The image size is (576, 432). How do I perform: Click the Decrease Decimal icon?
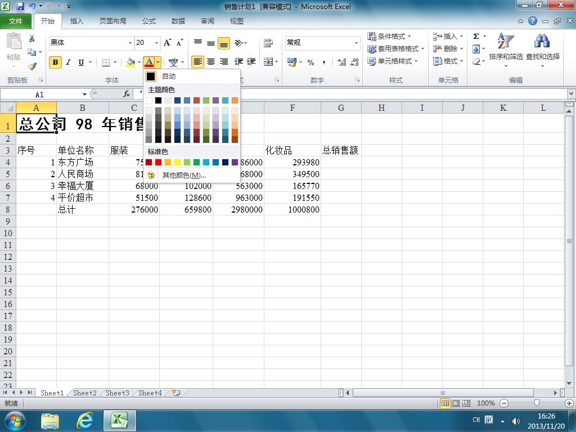[x=354, y=62]
